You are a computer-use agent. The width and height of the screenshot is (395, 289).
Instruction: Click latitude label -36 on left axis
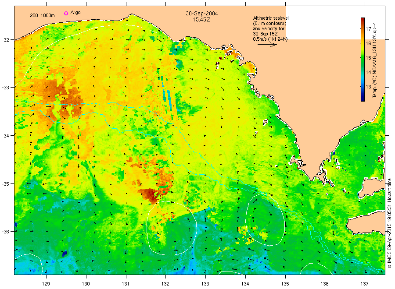click(6, 232)
